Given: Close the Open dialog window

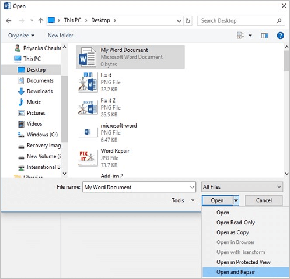Looking at the screenshot, I should (284, 6).
